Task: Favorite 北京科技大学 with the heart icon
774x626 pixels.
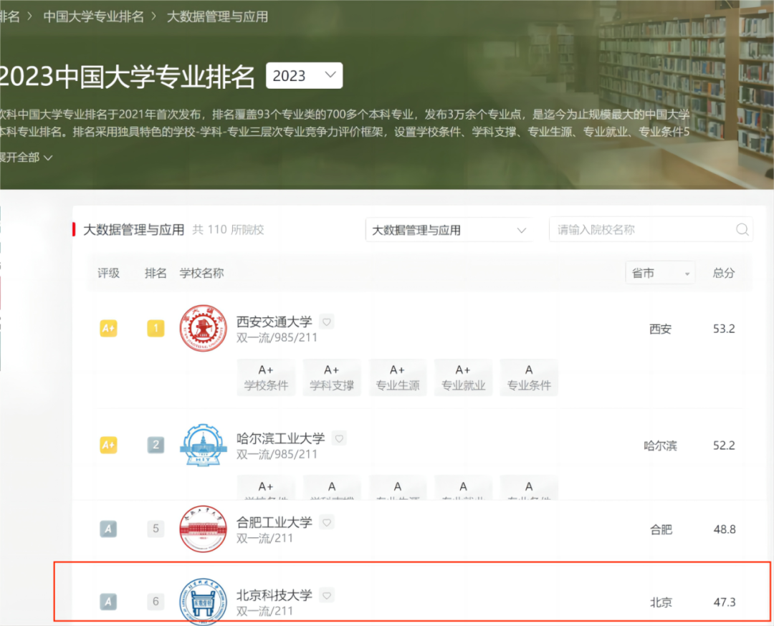Action: pyautogui.click(x=326, y=595)
